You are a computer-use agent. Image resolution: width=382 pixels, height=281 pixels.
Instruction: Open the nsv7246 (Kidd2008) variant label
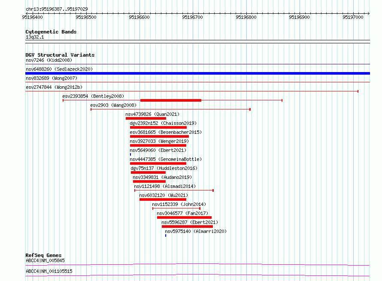click(49, 60)
